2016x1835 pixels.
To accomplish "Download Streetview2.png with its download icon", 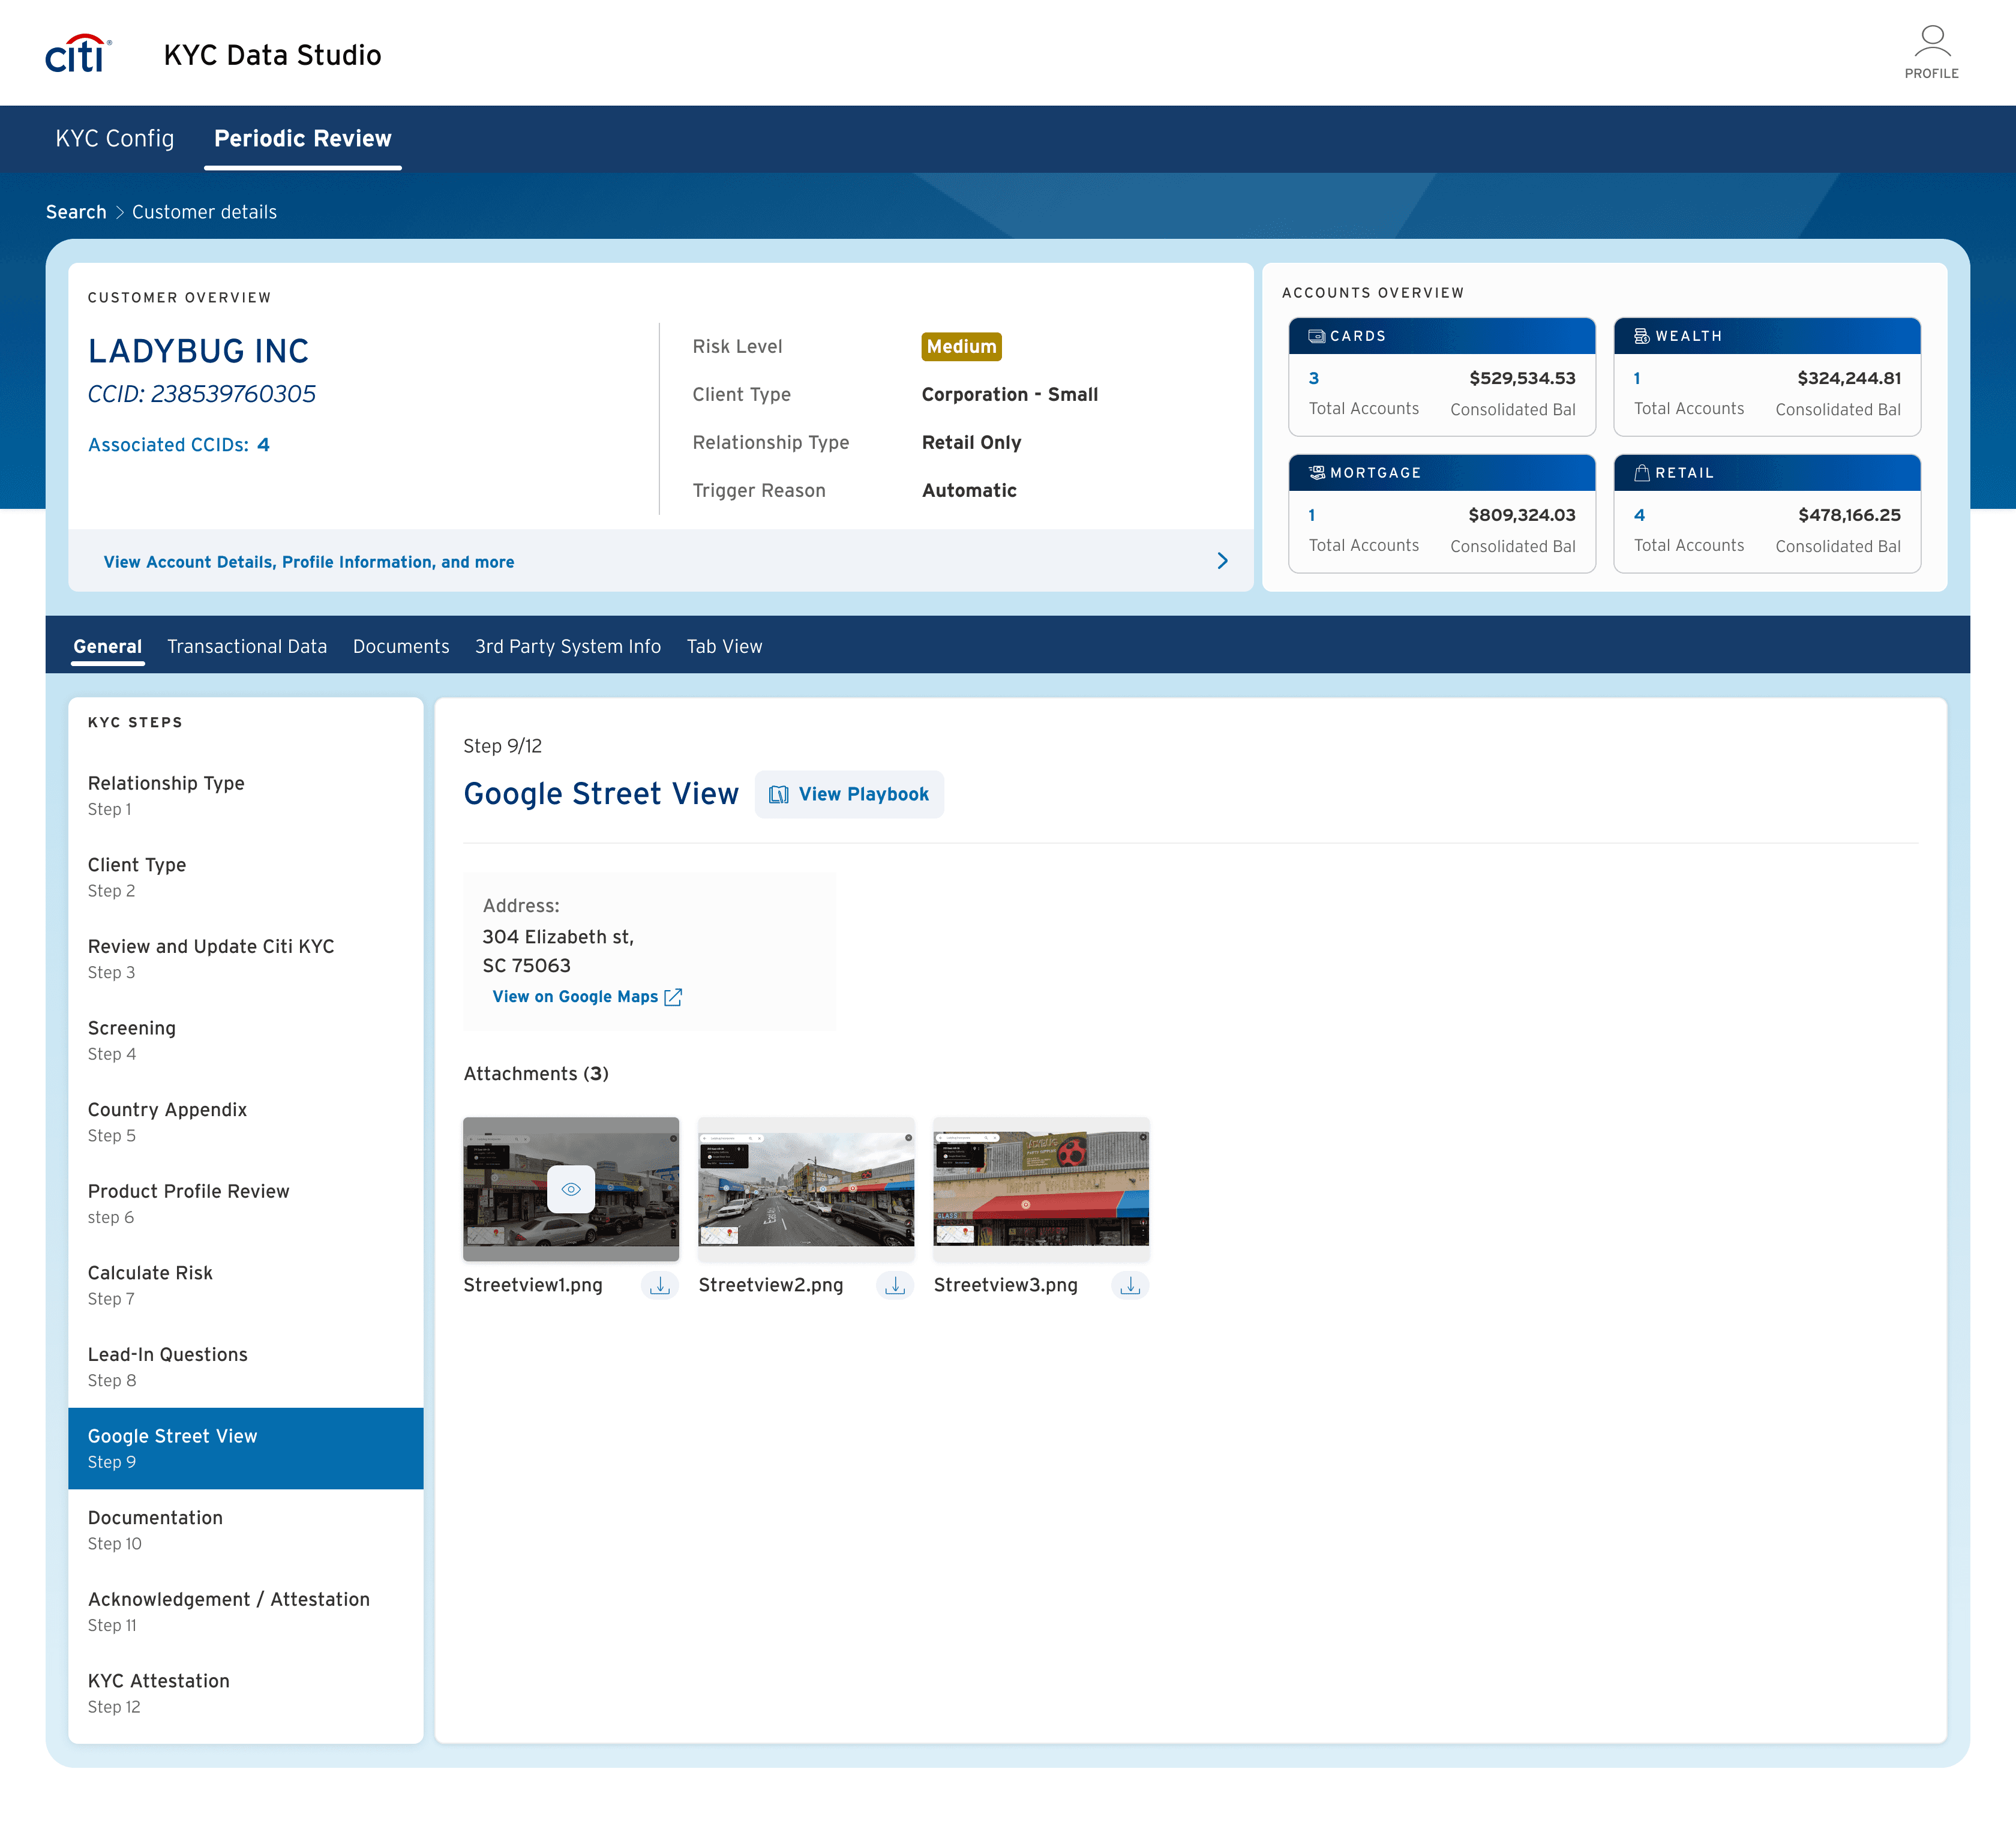I will pyautogui.click(x=894, y=1285).
